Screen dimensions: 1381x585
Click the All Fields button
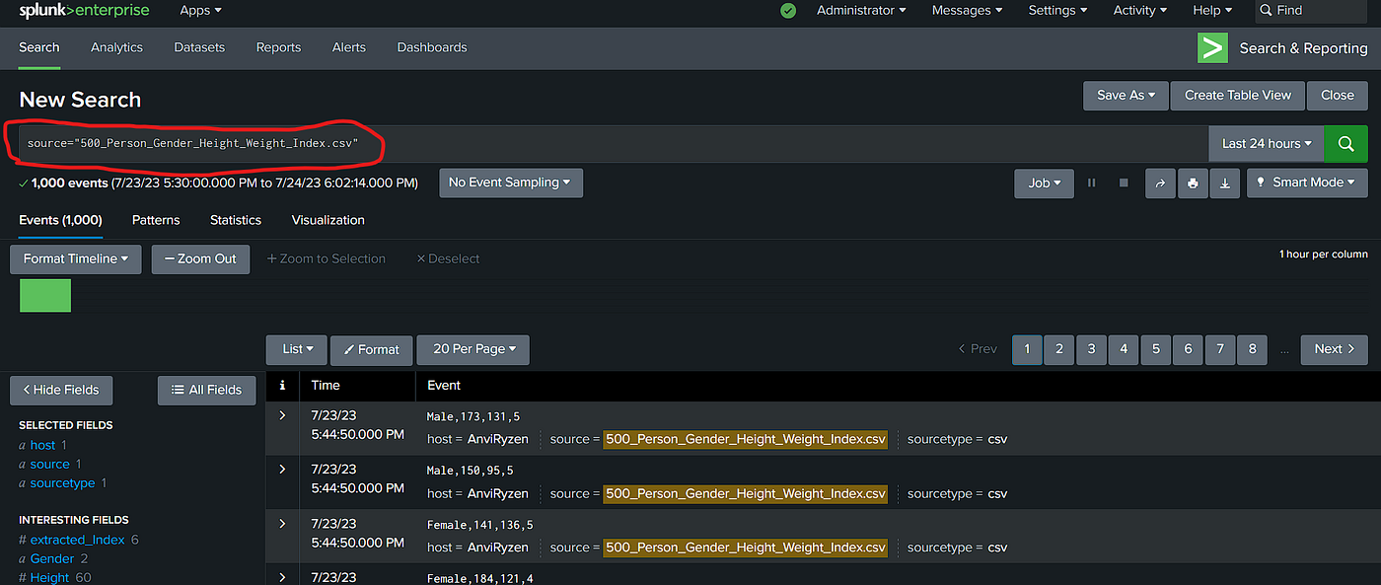207,391
